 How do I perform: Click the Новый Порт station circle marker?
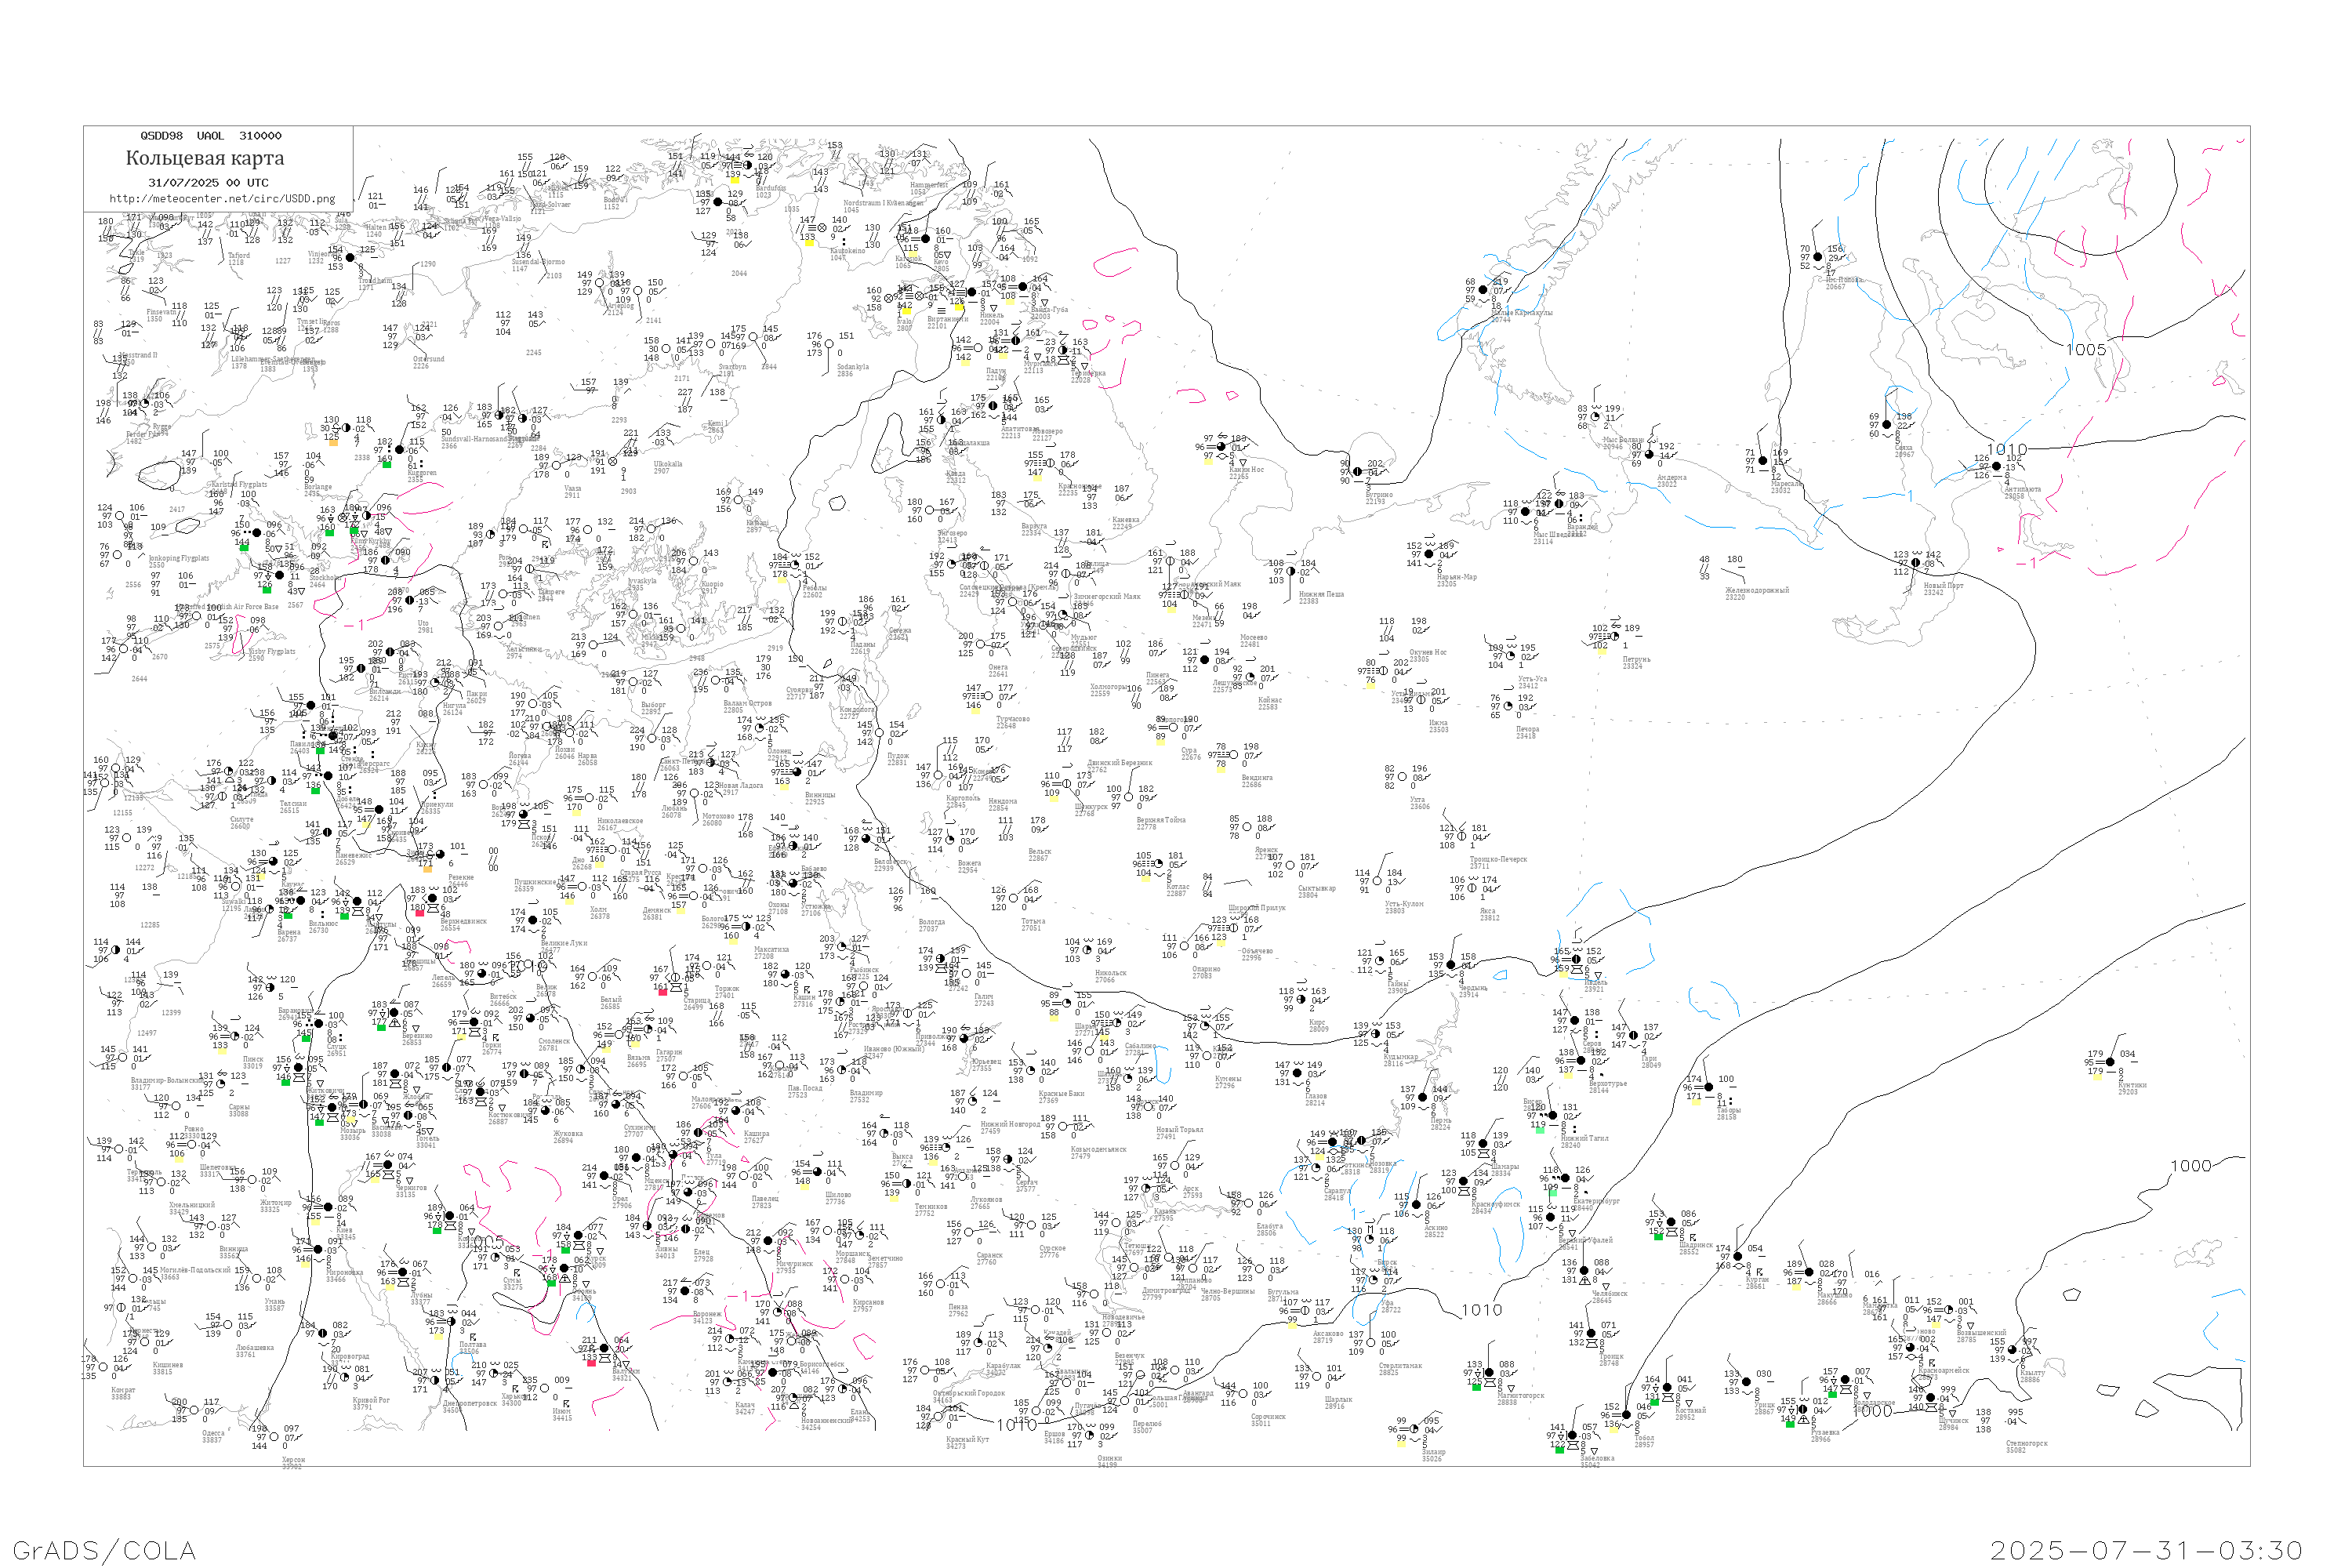point(1916,563)
